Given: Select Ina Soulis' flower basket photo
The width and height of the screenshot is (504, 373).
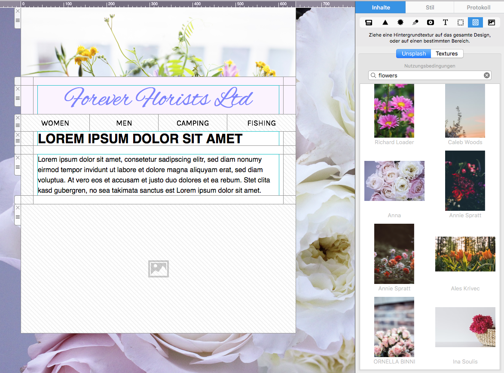Looking at the screenshot, I should coord(465,327).
